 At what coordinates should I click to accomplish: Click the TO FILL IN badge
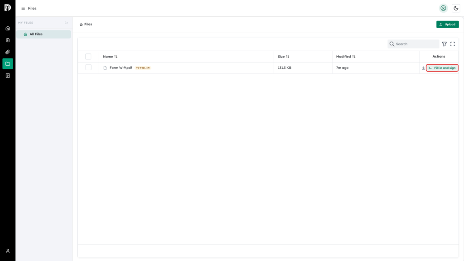(x=143, y=68)
